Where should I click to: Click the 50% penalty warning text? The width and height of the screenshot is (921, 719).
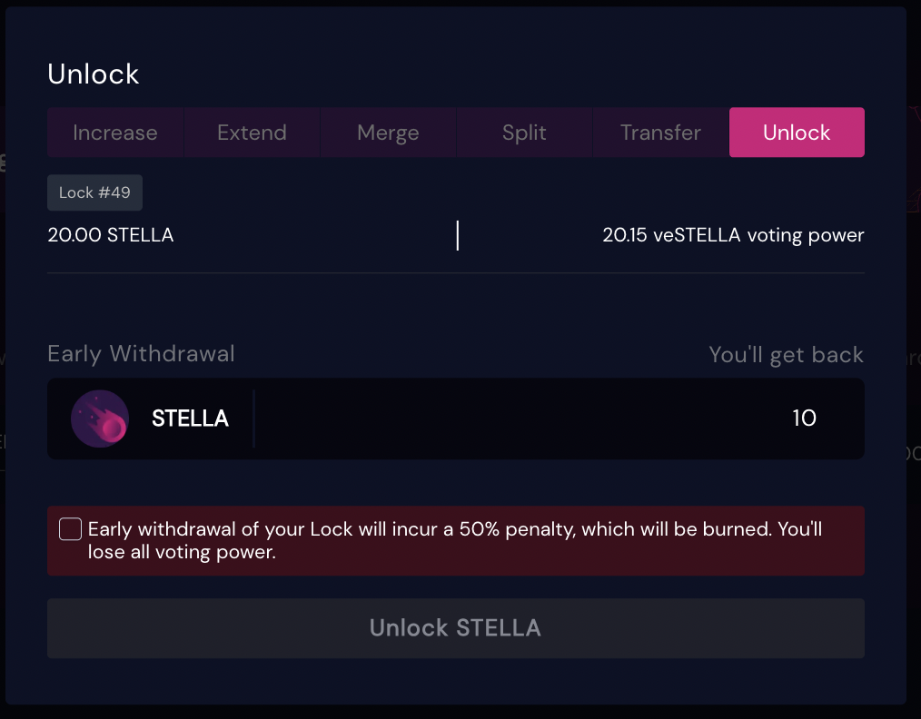(x=454, y=540)
